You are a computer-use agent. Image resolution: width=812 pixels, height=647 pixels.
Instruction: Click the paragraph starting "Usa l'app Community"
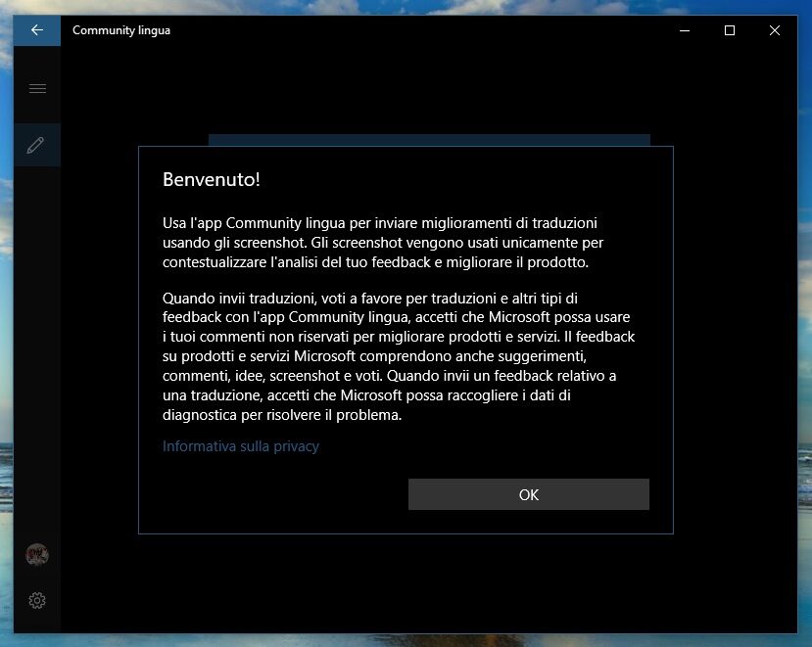point(383,242)
